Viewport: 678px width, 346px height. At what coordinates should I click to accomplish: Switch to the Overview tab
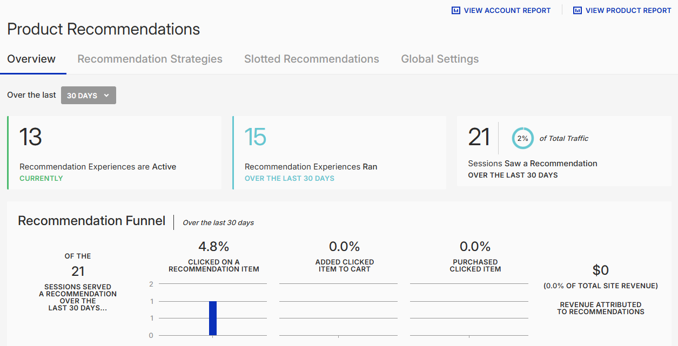pyautogui.click(x=31, y=59)
